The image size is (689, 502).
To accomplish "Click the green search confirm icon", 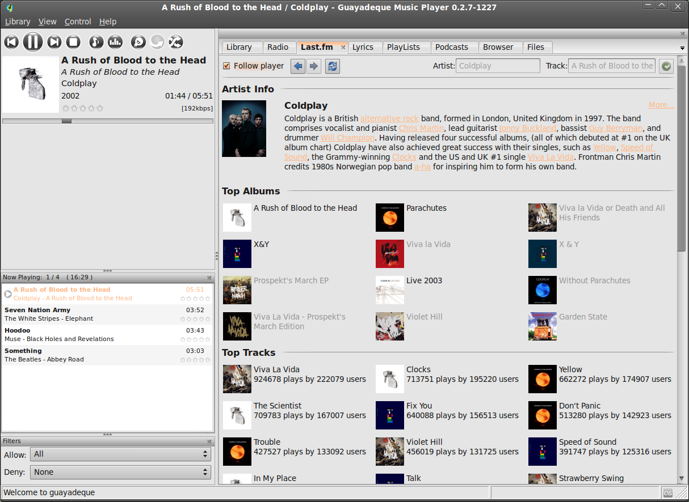I will click(666, 66).
